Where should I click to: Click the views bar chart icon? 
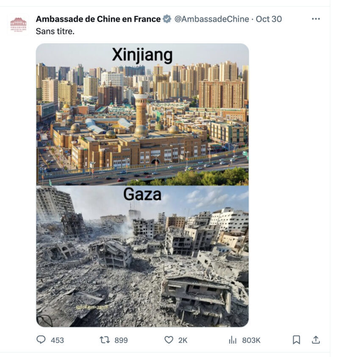click(x=233, y=340)
